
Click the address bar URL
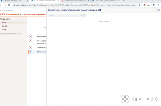[x=76, y=5]
